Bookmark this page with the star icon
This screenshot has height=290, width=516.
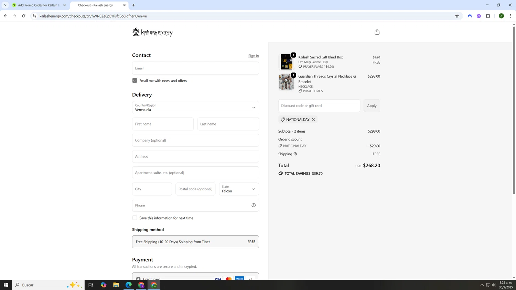(457, 16)
